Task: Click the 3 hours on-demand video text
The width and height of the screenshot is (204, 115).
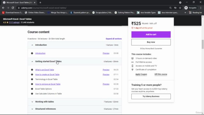Action: pyautogui.click(x=146, y=58)
